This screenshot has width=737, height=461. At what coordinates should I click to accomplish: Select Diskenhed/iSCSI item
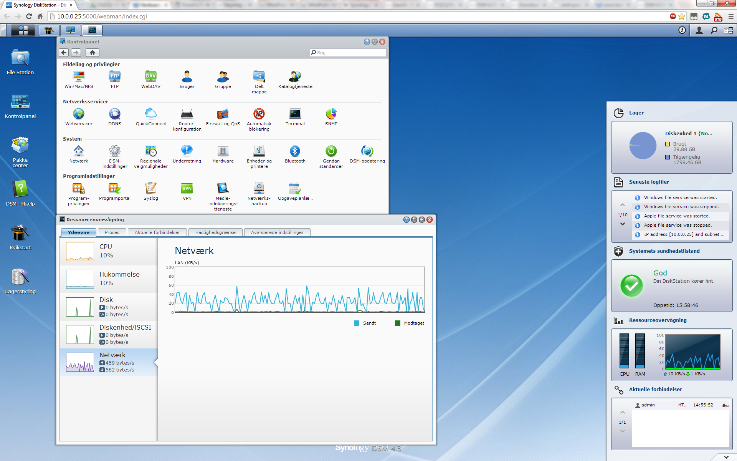[109, 334]
